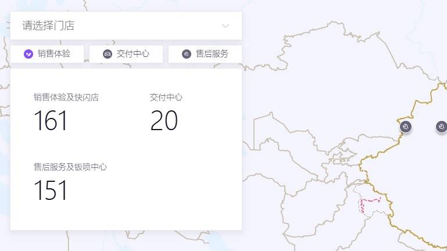Select the left service wrench map marker

[x=406, y=126]
